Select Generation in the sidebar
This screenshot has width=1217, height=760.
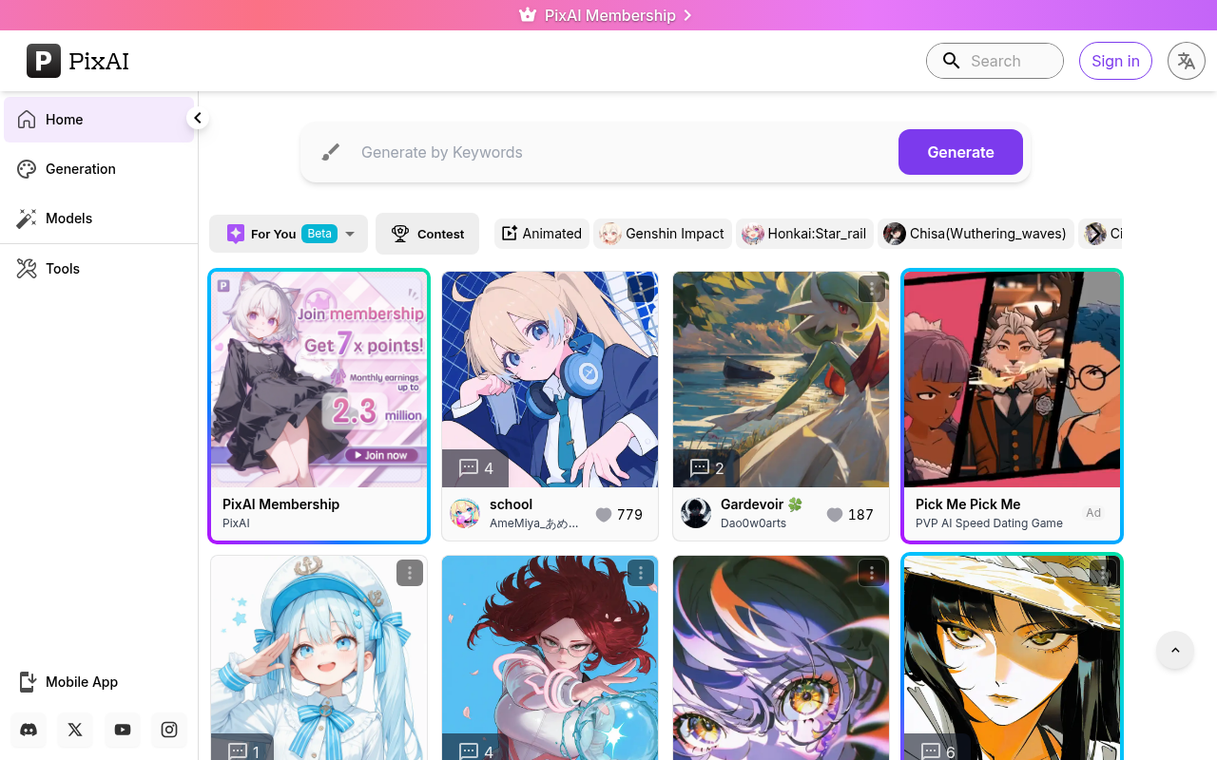pos(80,168)
